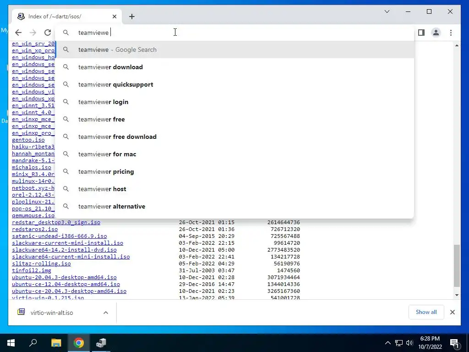This screenshot has width=469, height=352.
Task: Open the Windows Start menu
Action: tap(11, 343)
